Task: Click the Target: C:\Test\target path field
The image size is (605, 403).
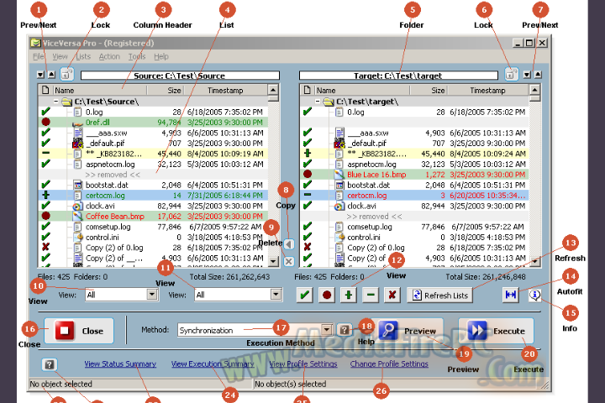Action: 398,76
